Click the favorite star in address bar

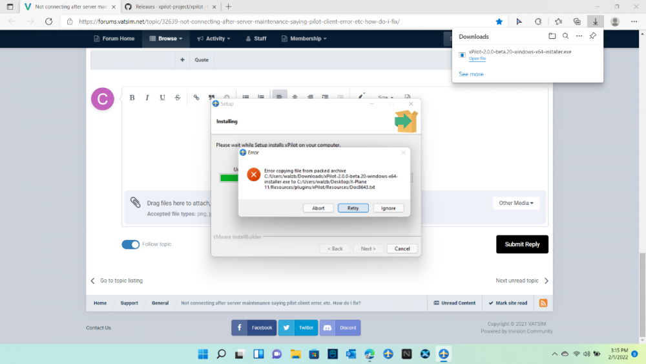(499, 21)
